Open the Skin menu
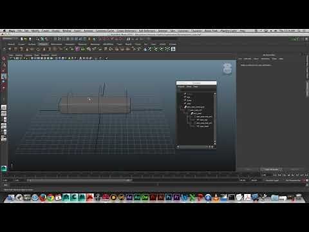 pyautogui.click(x=173, y=31)
